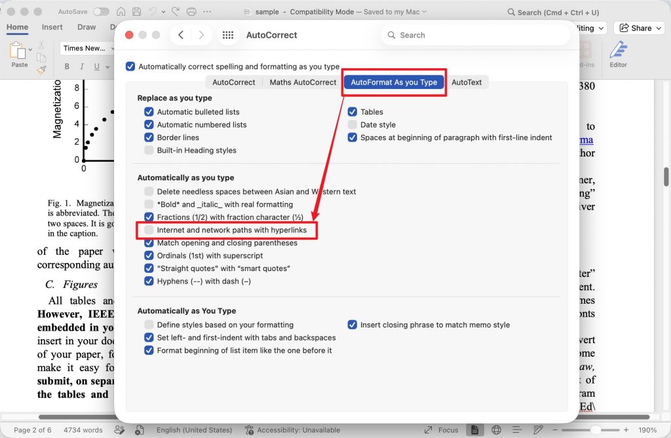Click the Cut scissors icon
Viewport: 671px width, 438px height.
click(41, 45)
